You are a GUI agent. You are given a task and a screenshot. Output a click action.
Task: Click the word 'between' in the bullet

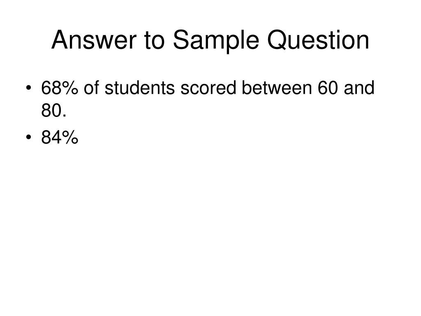(x=277, y=88)
